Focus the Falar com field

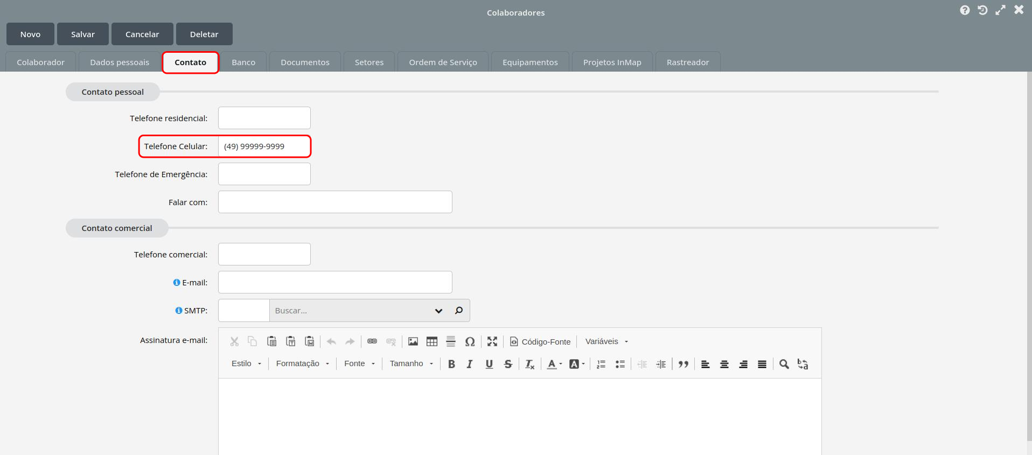click(335, 202)
